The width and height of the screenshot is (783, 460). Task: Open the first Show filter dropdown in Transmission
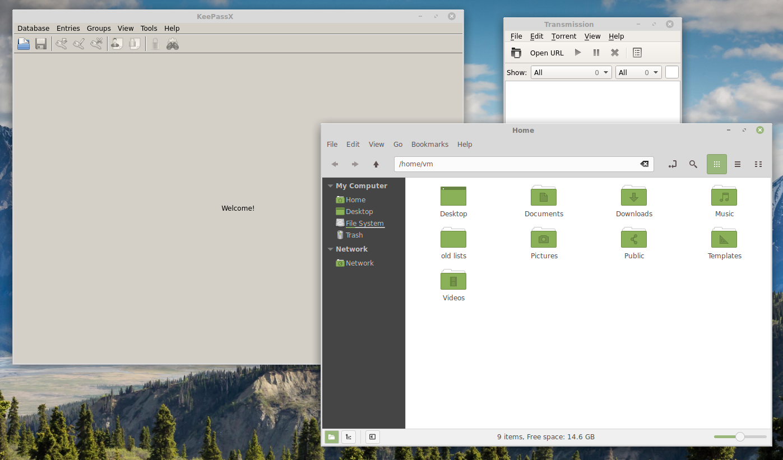pos(571,72)
